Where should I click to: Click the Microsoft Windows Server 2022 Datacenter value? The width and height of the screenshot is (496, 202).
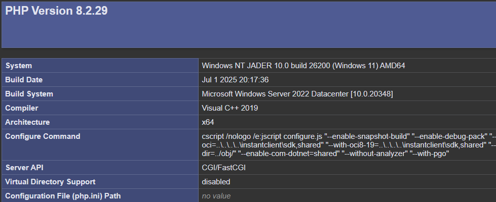coord(297,94)
